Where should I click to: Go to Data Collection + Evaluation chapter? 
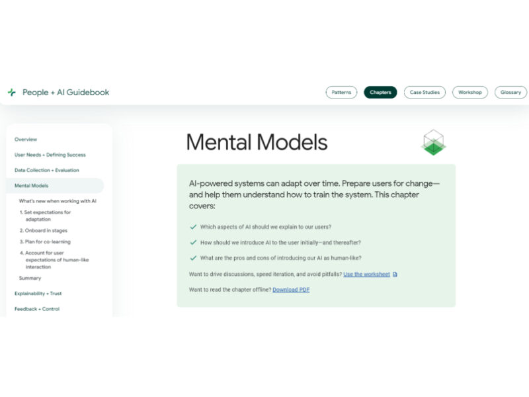46,170
